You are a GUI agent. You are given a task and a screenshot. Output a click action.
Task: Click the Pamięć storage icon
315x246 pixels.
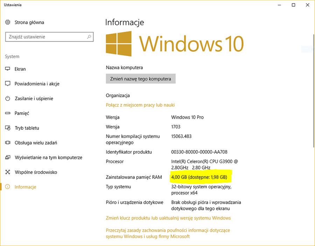click(8, 113)
